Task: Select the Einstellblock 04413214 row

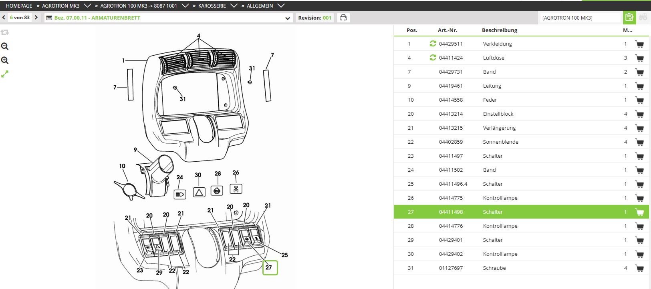Action: pos(498,114)
